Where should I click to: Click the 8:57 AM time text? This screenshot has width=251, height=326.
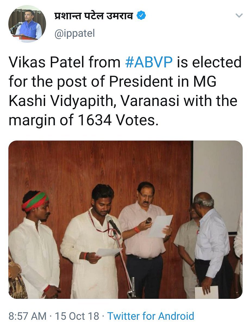27,316
